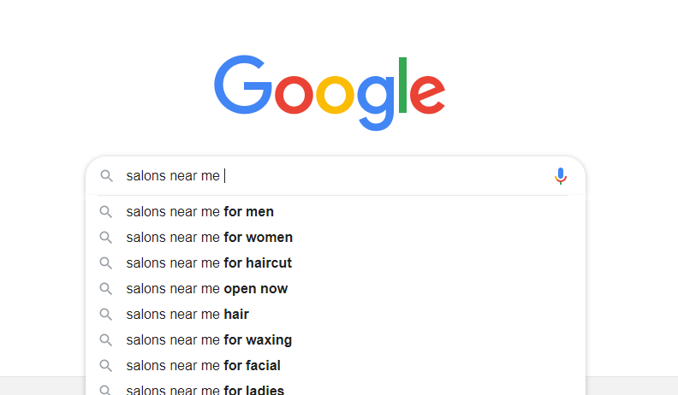
Task: Choose suggestion "salons near me for women"
Action: click(x=209, y=238)
